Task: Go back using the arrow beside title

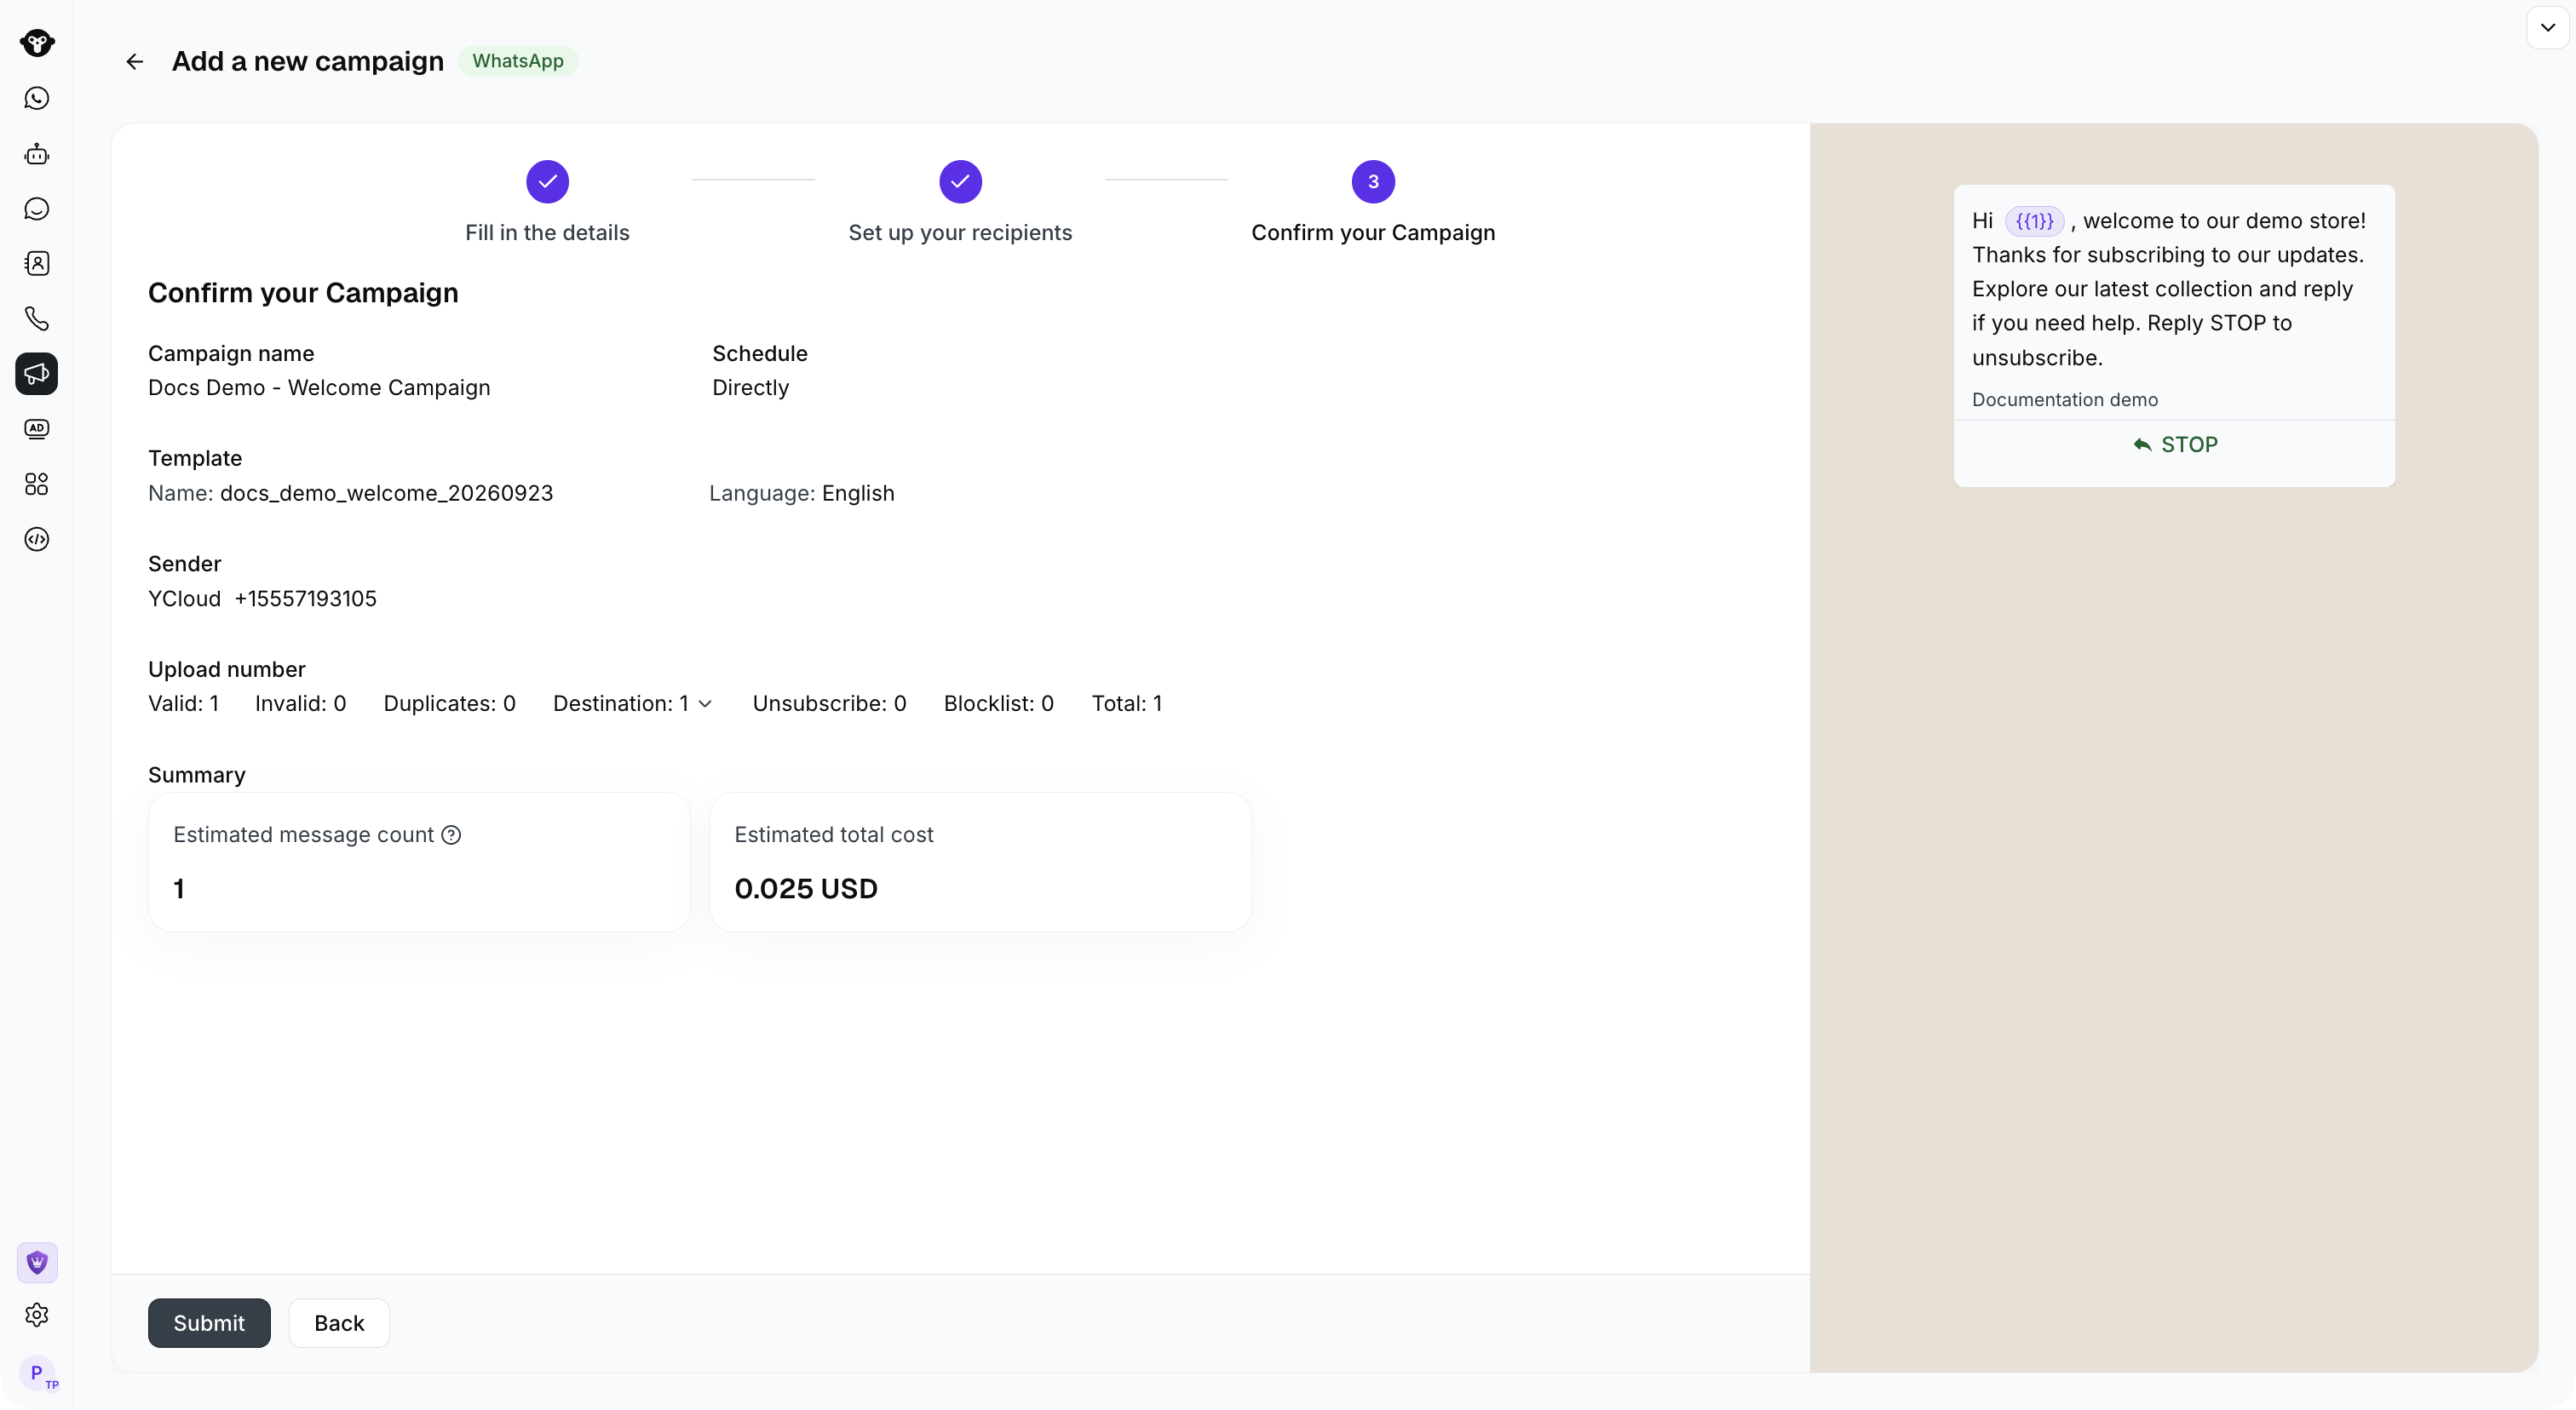Action: tap(134, 62)
